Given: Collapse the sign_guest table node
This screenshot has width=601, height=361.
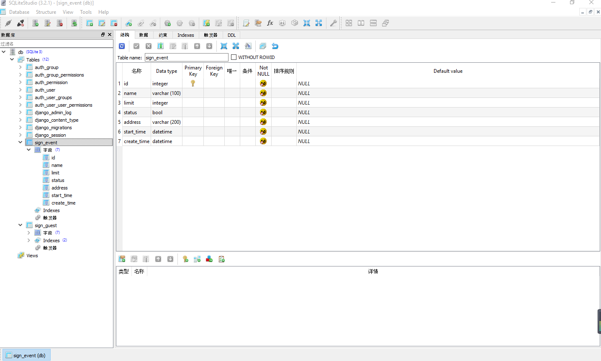Looking at the screenshot, I should [20, 225].
